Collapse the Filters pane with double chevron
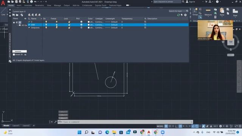This screenshot has width=242, height=136. click(25, 19)
